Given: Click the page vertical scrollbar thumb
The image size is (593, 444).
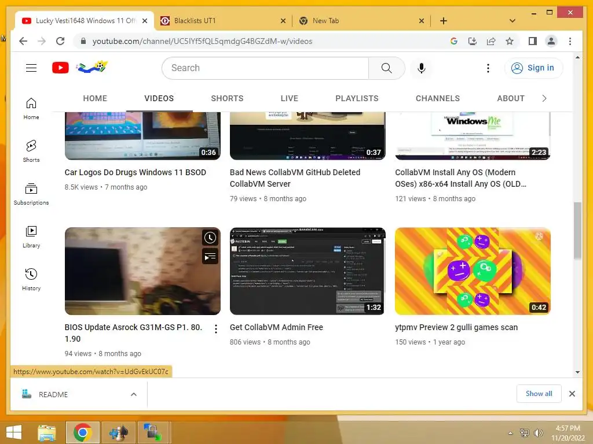Looking at the screenshot, I should coord(577,230).
